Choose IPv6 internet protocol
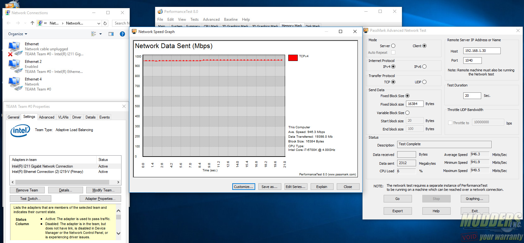This screenshot has height=243, width=524. point(424,67)
